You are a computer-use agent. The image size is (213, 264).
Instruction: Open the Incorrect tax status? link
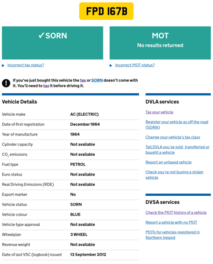pos(26,65)
